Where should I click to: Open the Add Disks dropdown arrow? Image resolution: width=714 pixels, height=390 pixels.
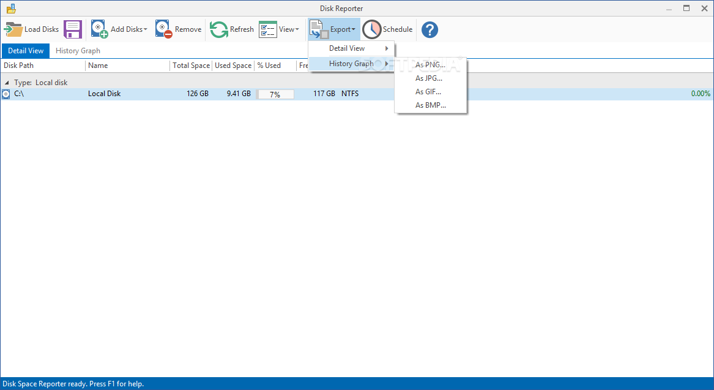[145, 29]
